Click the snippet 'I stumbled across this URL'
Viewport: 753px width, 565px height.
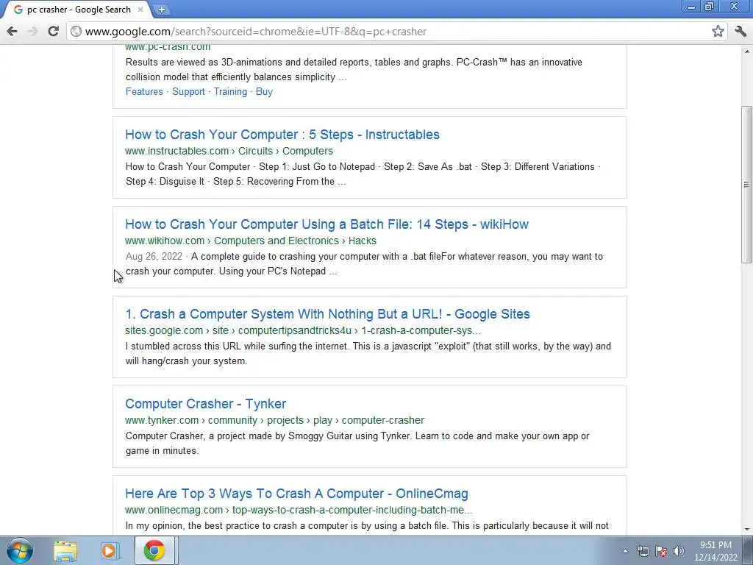tap(368, 354)
